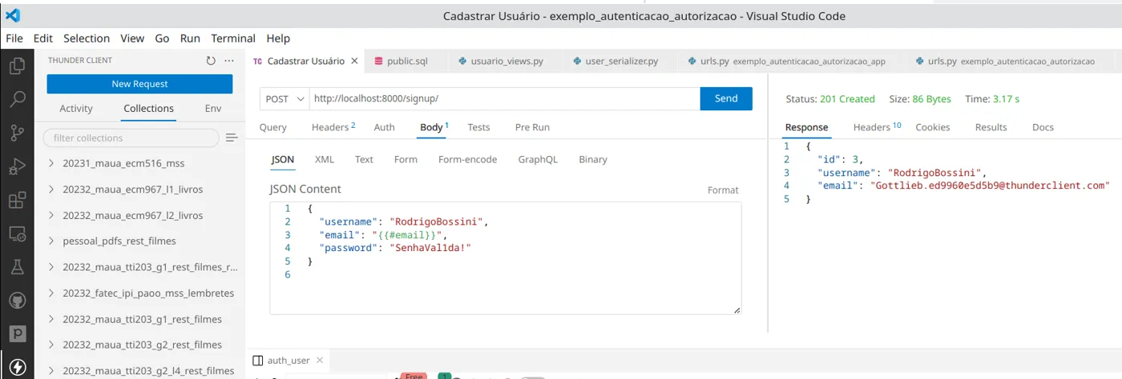The image size is (1122, 379).
Task: Click the filter collections search box
Action: coord(131,138)
